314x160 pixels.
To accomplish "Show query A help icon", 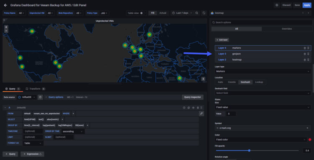I will click(x=184, y=108).
